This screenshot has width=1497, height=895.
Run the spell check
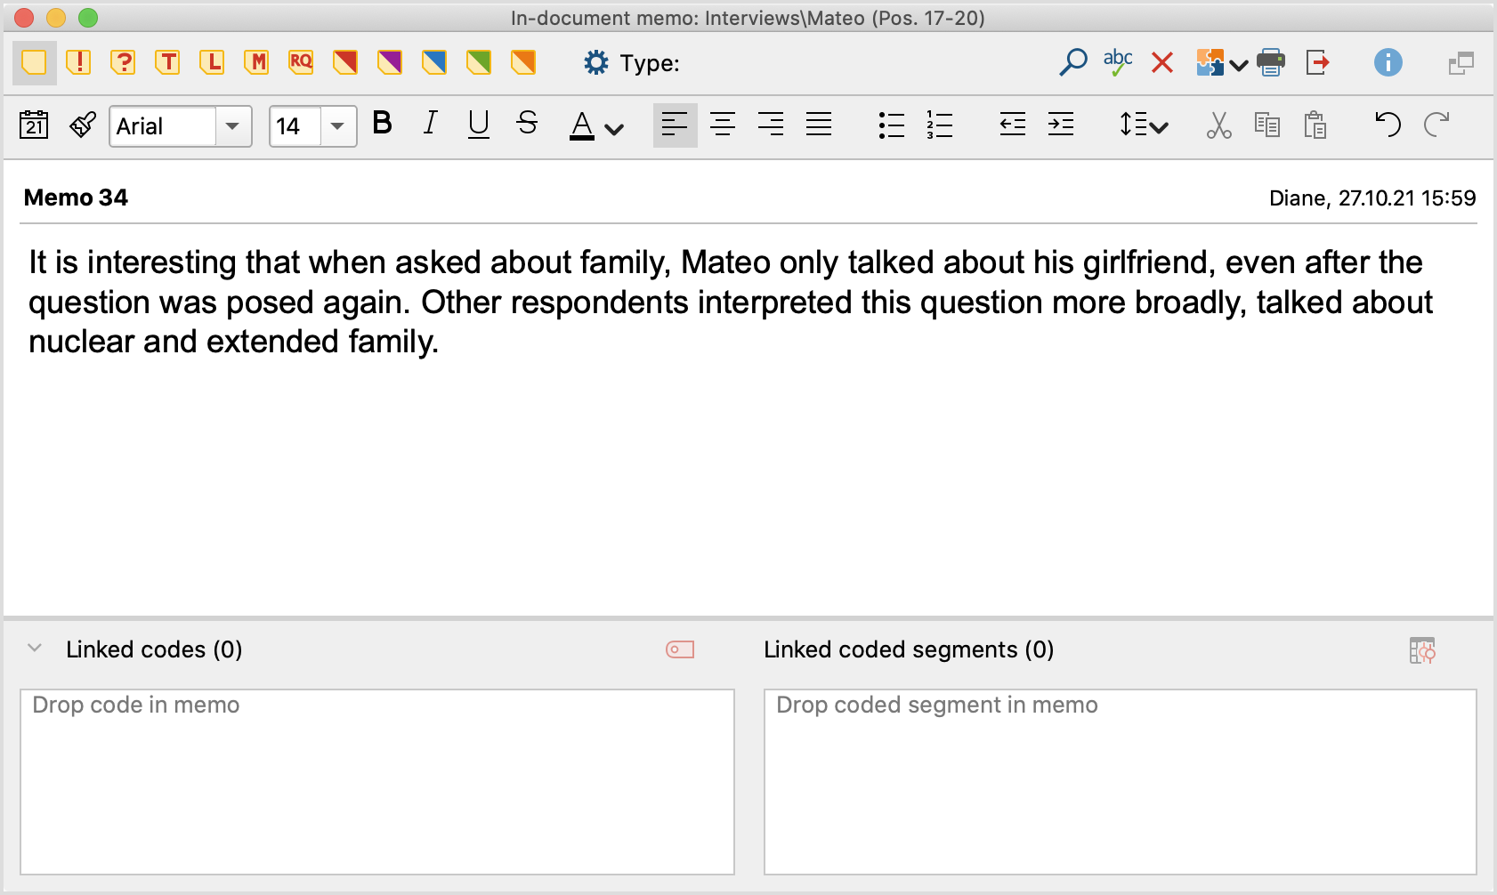[x=1118, y=62]
